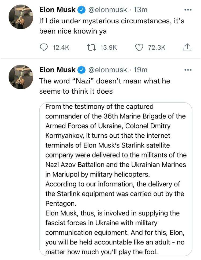
Task: Tap the @elonmusk handle on the 13m tweet
Action: click(108, 10)
